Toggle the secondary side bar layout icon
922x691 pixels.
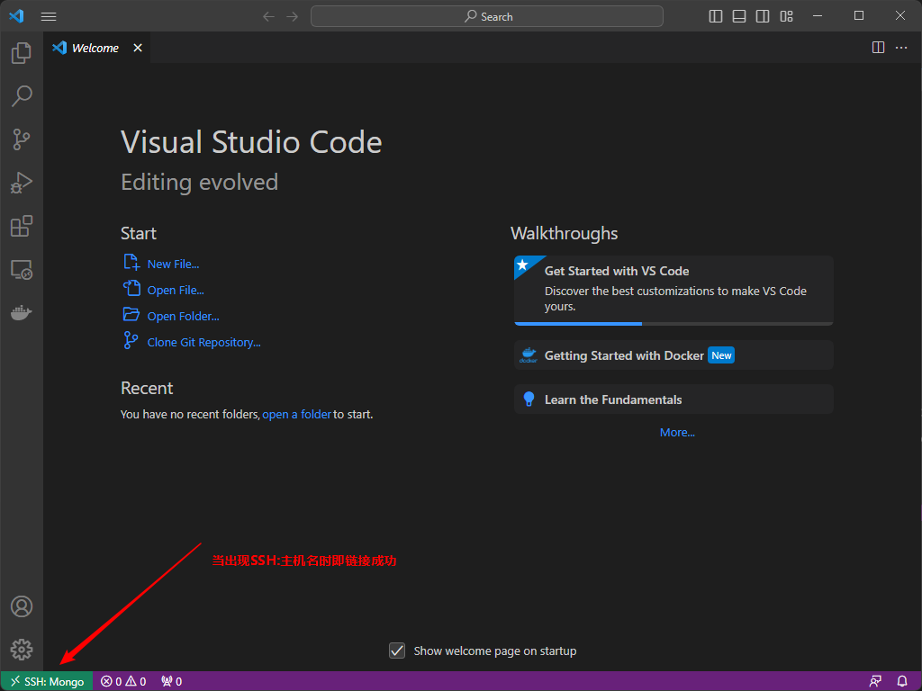(763, 16)
